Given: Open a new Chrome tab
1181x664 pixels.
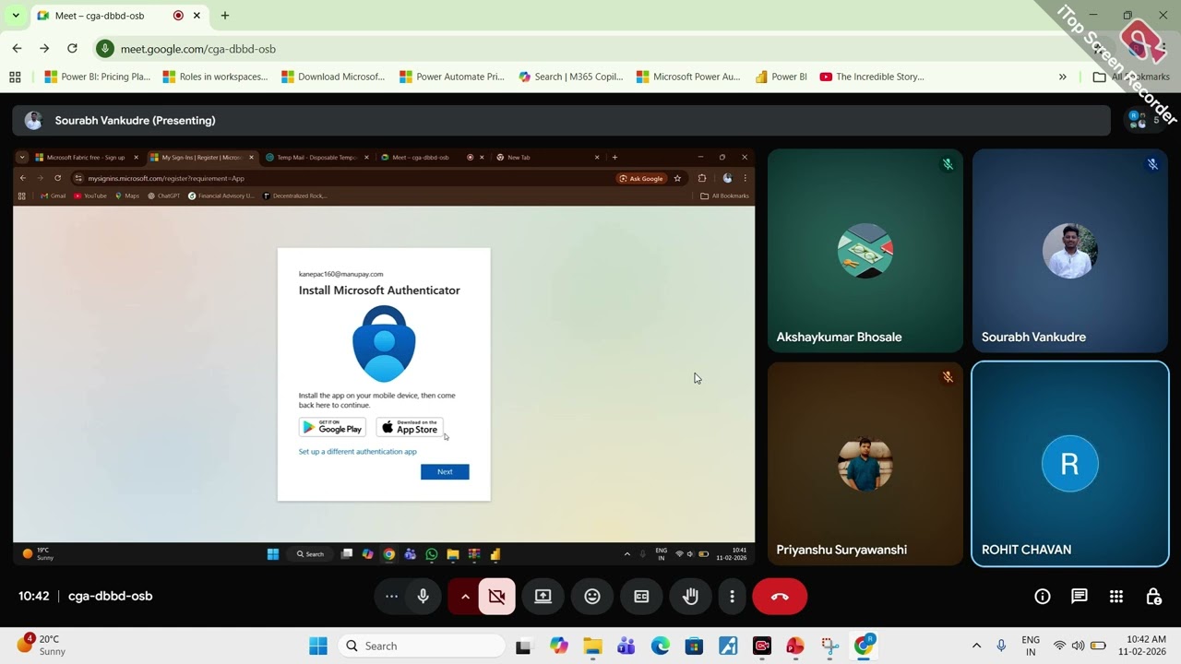Looking at the screenshot, I should [225, 16].
